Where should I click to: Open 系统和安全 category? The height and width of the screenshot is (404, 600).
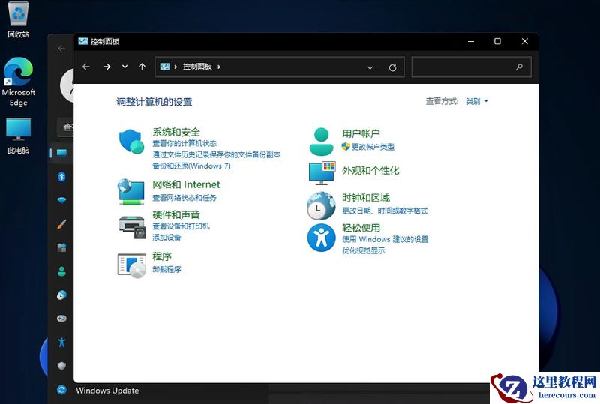[176, 132]
